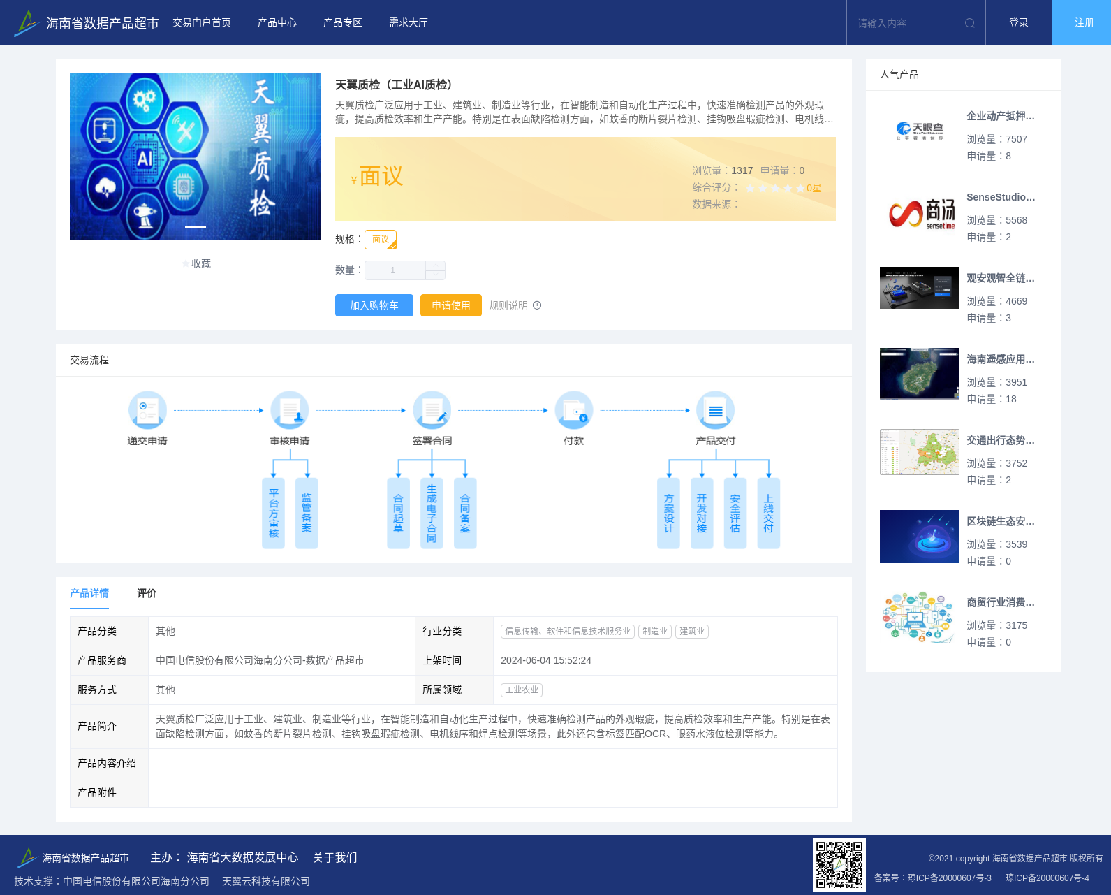
Task: Click the 海南遥感应用... product title
Action: point(1001,359)
